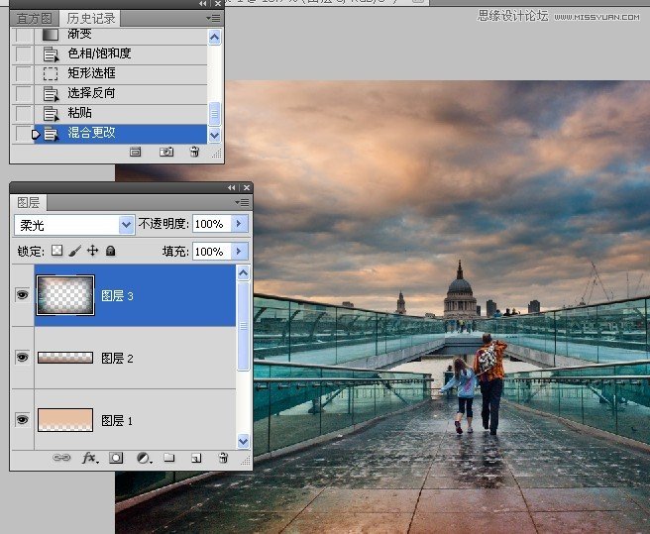650x534 pixels.
Task: Select the 选择反向 history state
Action: tap(91, 93)
